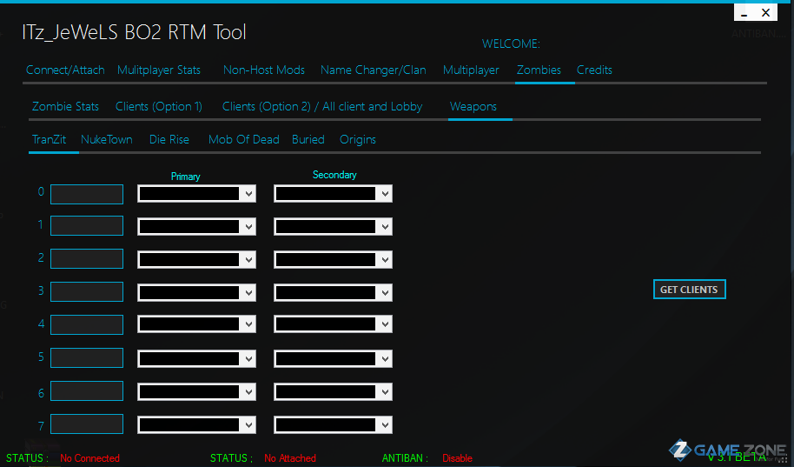The height and width of the screenshot is (467, 794).
Task: Choose the Die Rise map tab
Action: (x=169, y=139)
